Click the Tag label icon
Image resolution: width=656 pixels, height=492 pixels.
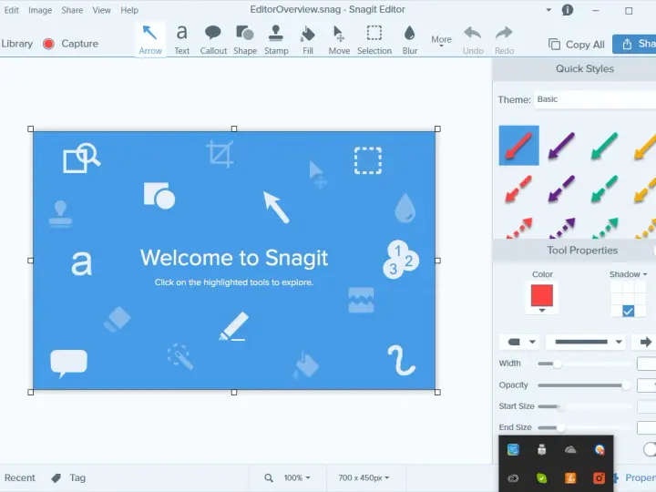click(56, 477)
